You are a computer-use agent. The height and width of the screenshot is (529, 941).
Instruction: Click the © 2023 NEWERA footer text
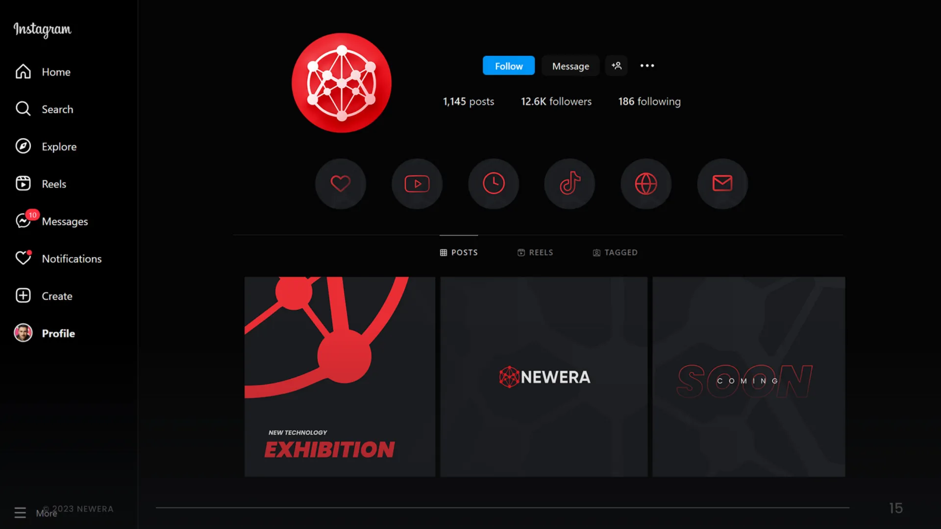(x=78, y=508)
